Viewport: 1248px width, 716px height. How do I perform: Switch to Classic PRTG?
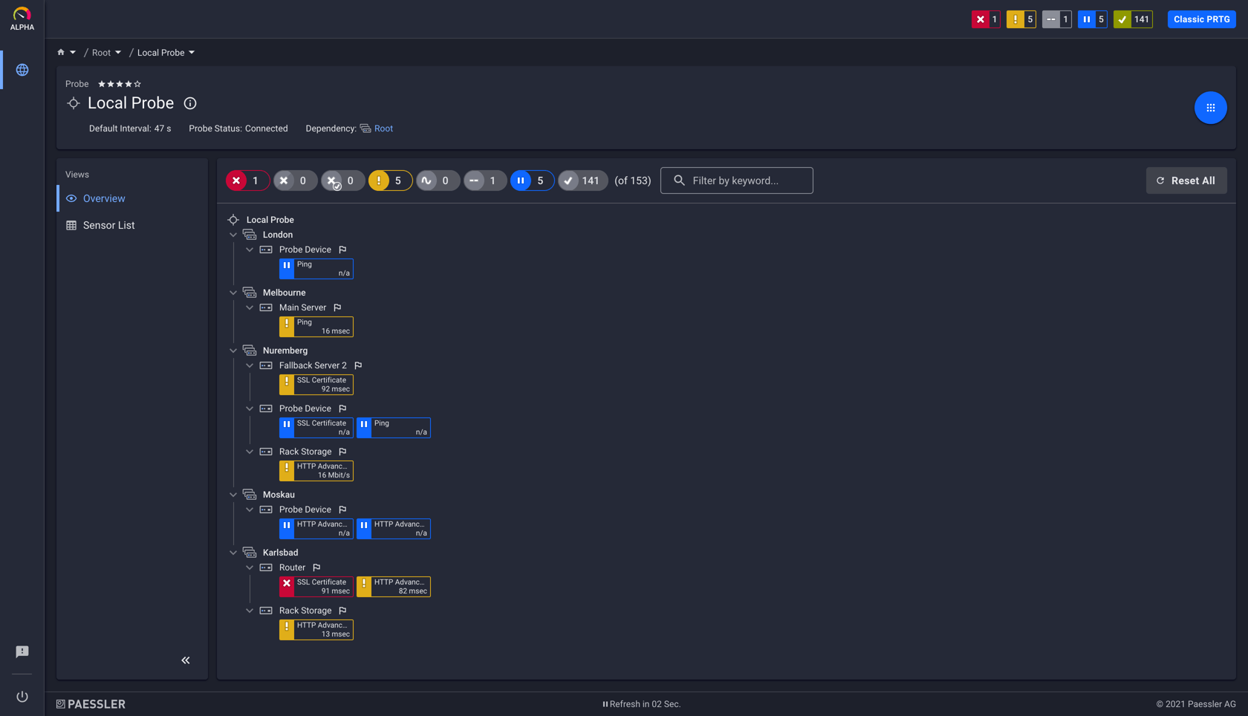pyautogui.click(x=1201, y=19)
